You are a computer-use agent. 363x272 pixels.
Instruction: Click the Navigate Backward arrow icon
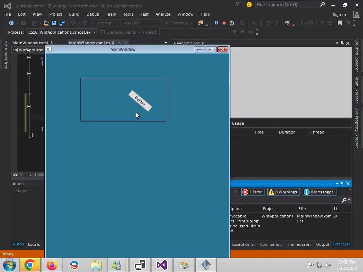(11, 23)
